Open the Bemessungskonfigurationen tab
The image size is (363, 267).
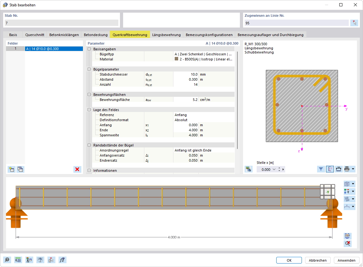point(209,35)
